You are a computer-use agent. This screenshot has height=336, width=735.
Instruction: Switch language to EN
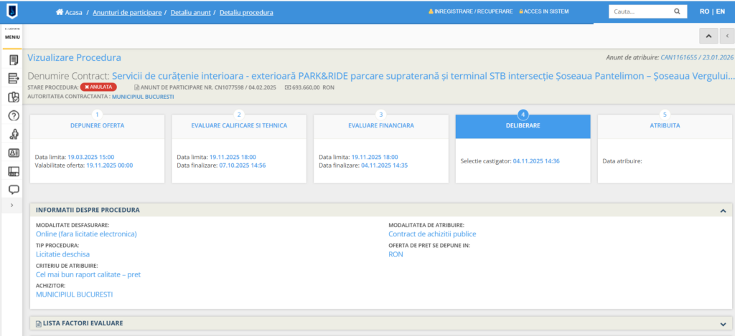coord(720,11)
